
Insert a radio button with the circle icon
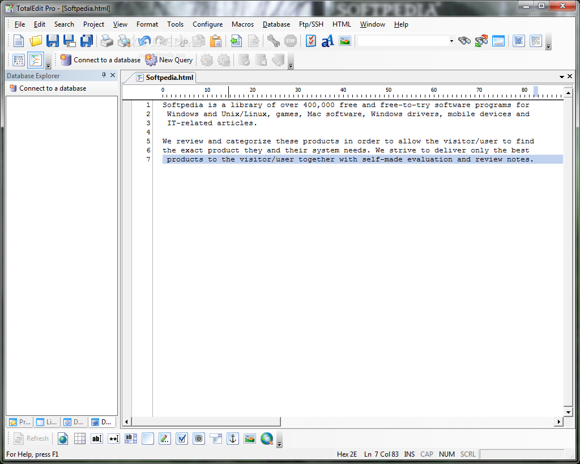click(199, 439)
